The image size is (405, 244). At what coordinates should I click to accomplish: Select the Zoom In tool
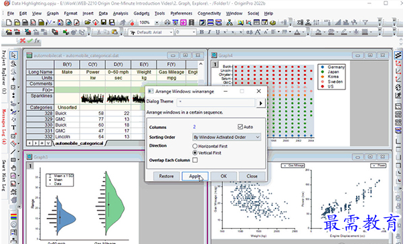pos(13,64)
